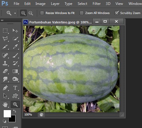The height and width of the screenshot is (128, 142).
Task: Select the Zoom tool in toolbox
Action: [15, 105]
